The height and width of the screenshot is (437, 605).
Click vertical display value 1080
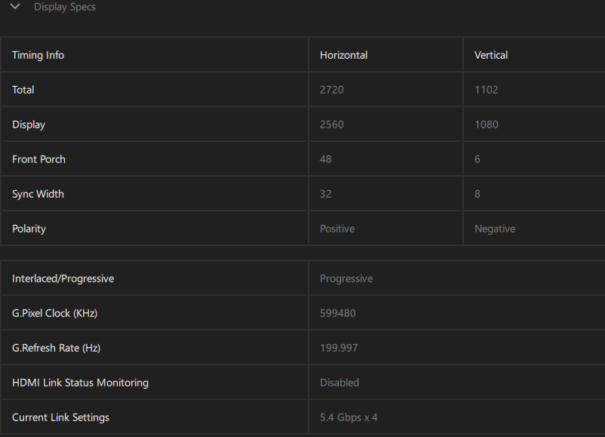[487, 125]
